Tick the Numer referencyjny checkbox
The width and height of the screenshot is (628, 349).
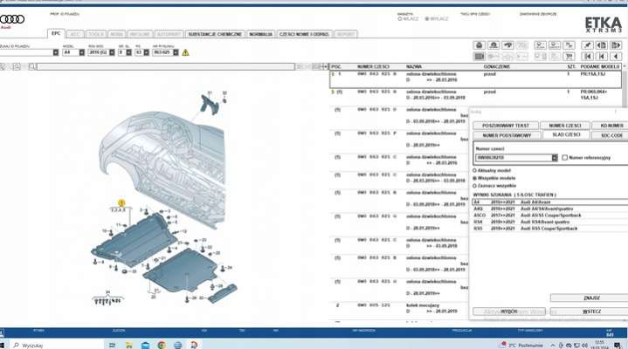point(565,158)
